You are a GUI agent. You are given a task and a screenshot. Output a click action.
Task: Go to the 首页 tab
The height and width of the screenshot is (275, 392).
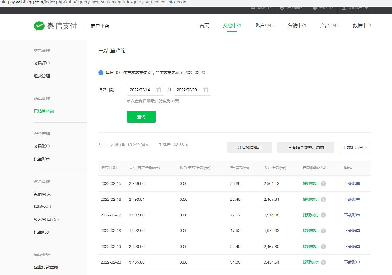204,26
